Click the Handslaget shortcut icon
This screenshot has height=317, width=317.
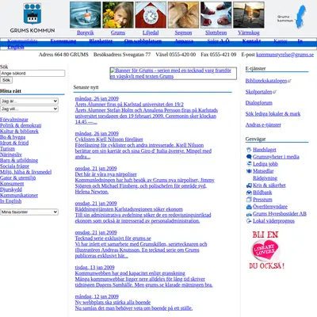click(249, 150)
